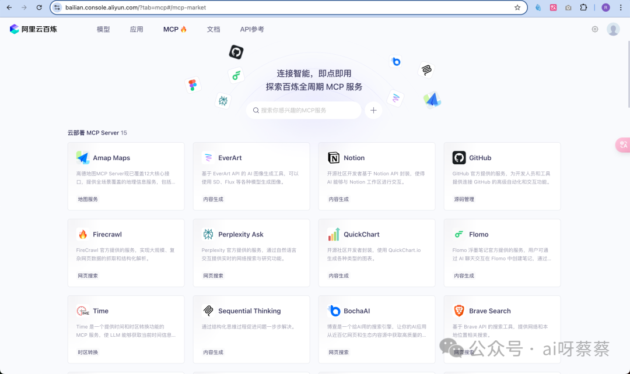The image size is (630, 374).
Task: Open the API参考 navigation tab
Action: click(x=252, y=29)
